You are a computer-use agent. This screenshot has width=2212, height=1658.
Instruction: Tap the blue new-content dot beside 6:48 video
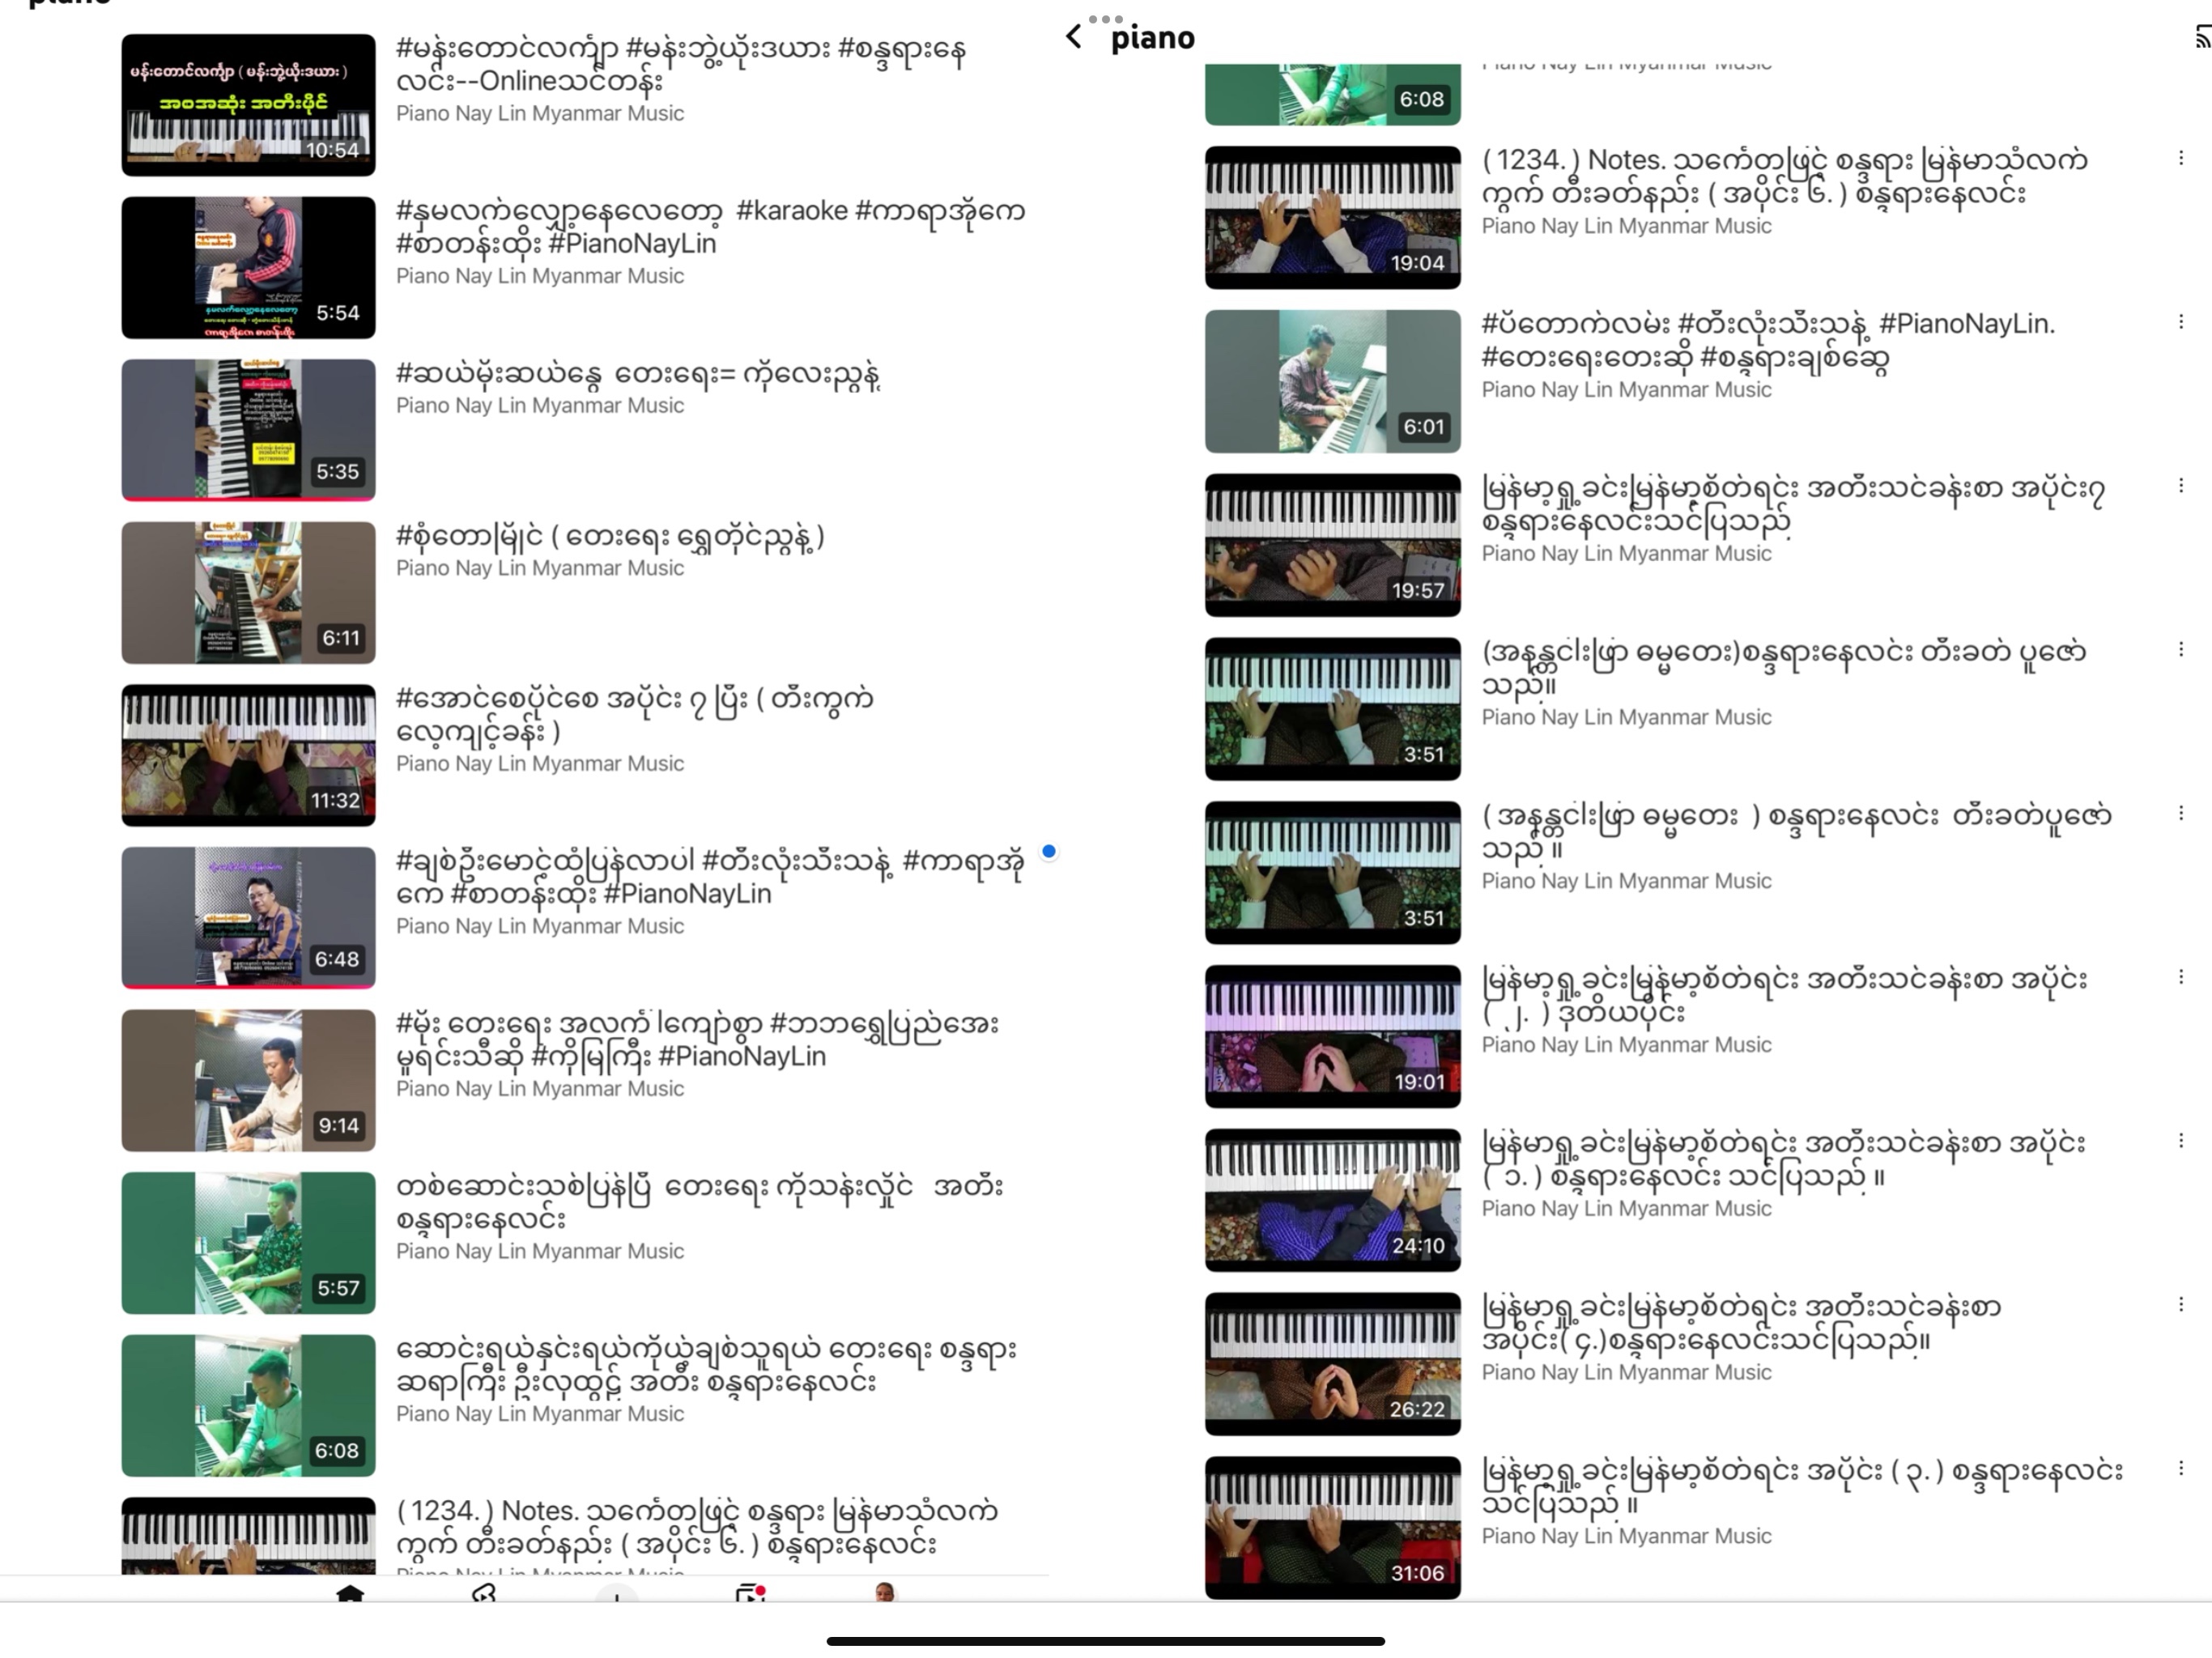click(1048, 852)
